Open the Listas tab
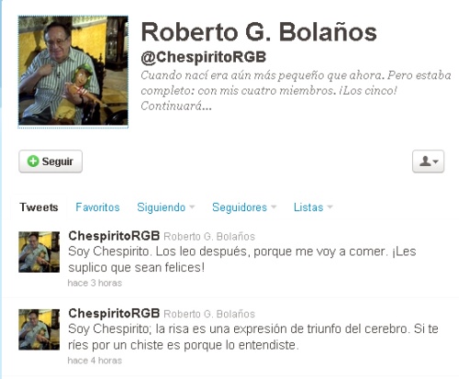Viewport: 459px width, 379px height. pos(308,207)
